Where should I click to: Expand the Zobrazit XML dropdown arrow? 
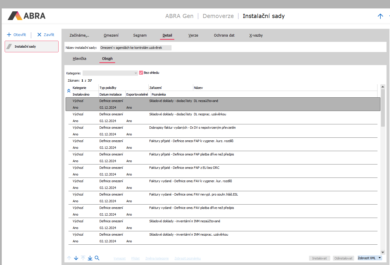coord(380,258)
